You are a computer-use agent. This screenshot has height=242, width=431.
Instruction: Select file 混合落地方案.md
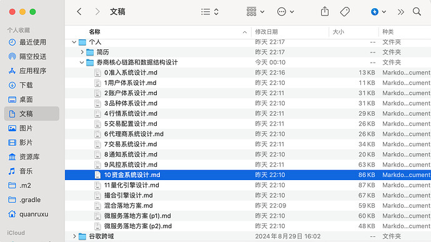pyautogui.click(x=248, y=206)
